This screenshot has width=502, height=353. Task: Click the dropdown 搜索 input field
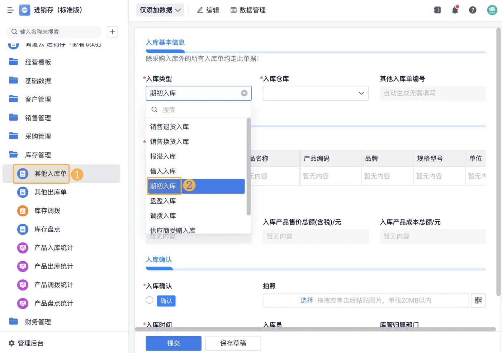(x=201, y=110)
